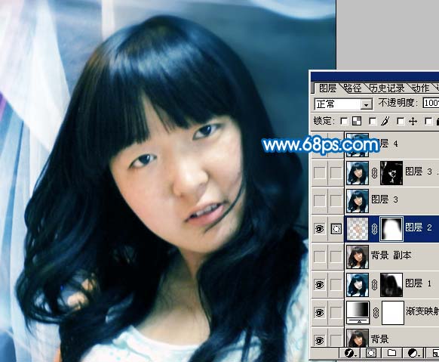The image size is (439, 362).
Task: Click the 不透明度 opacity value field
Action: pos(431,103)
